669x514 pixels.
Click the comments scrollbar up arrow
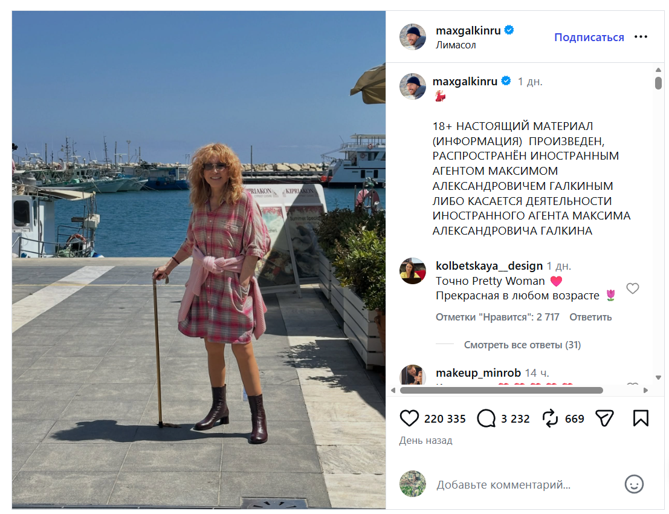click(x=658, y=70)
